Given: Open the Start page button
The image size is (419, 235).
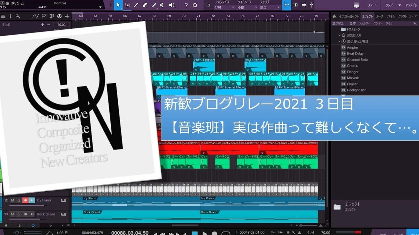Looking at the screenshot, I should click(x=372, y=5).
